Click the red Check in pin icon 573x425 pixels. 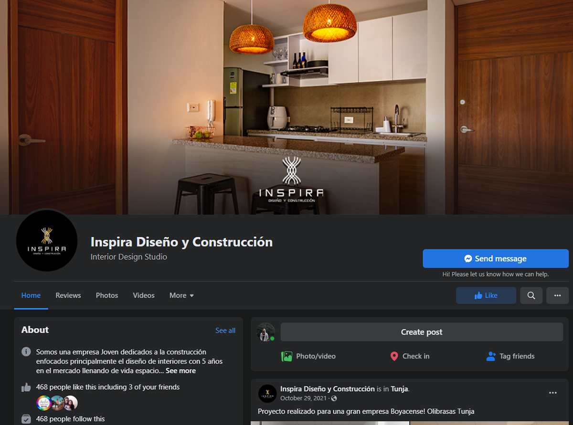[394, 356]
